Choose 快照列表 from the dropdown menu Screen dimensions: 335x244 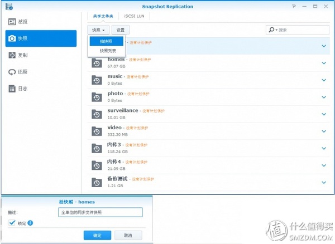tap(108, 51)
